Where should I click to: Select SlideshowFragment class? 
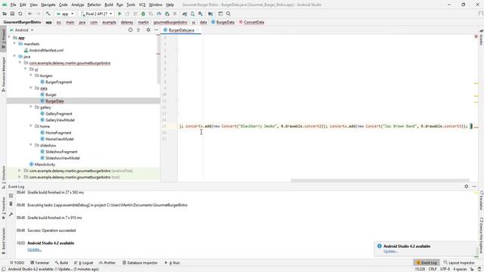[61, 152]
